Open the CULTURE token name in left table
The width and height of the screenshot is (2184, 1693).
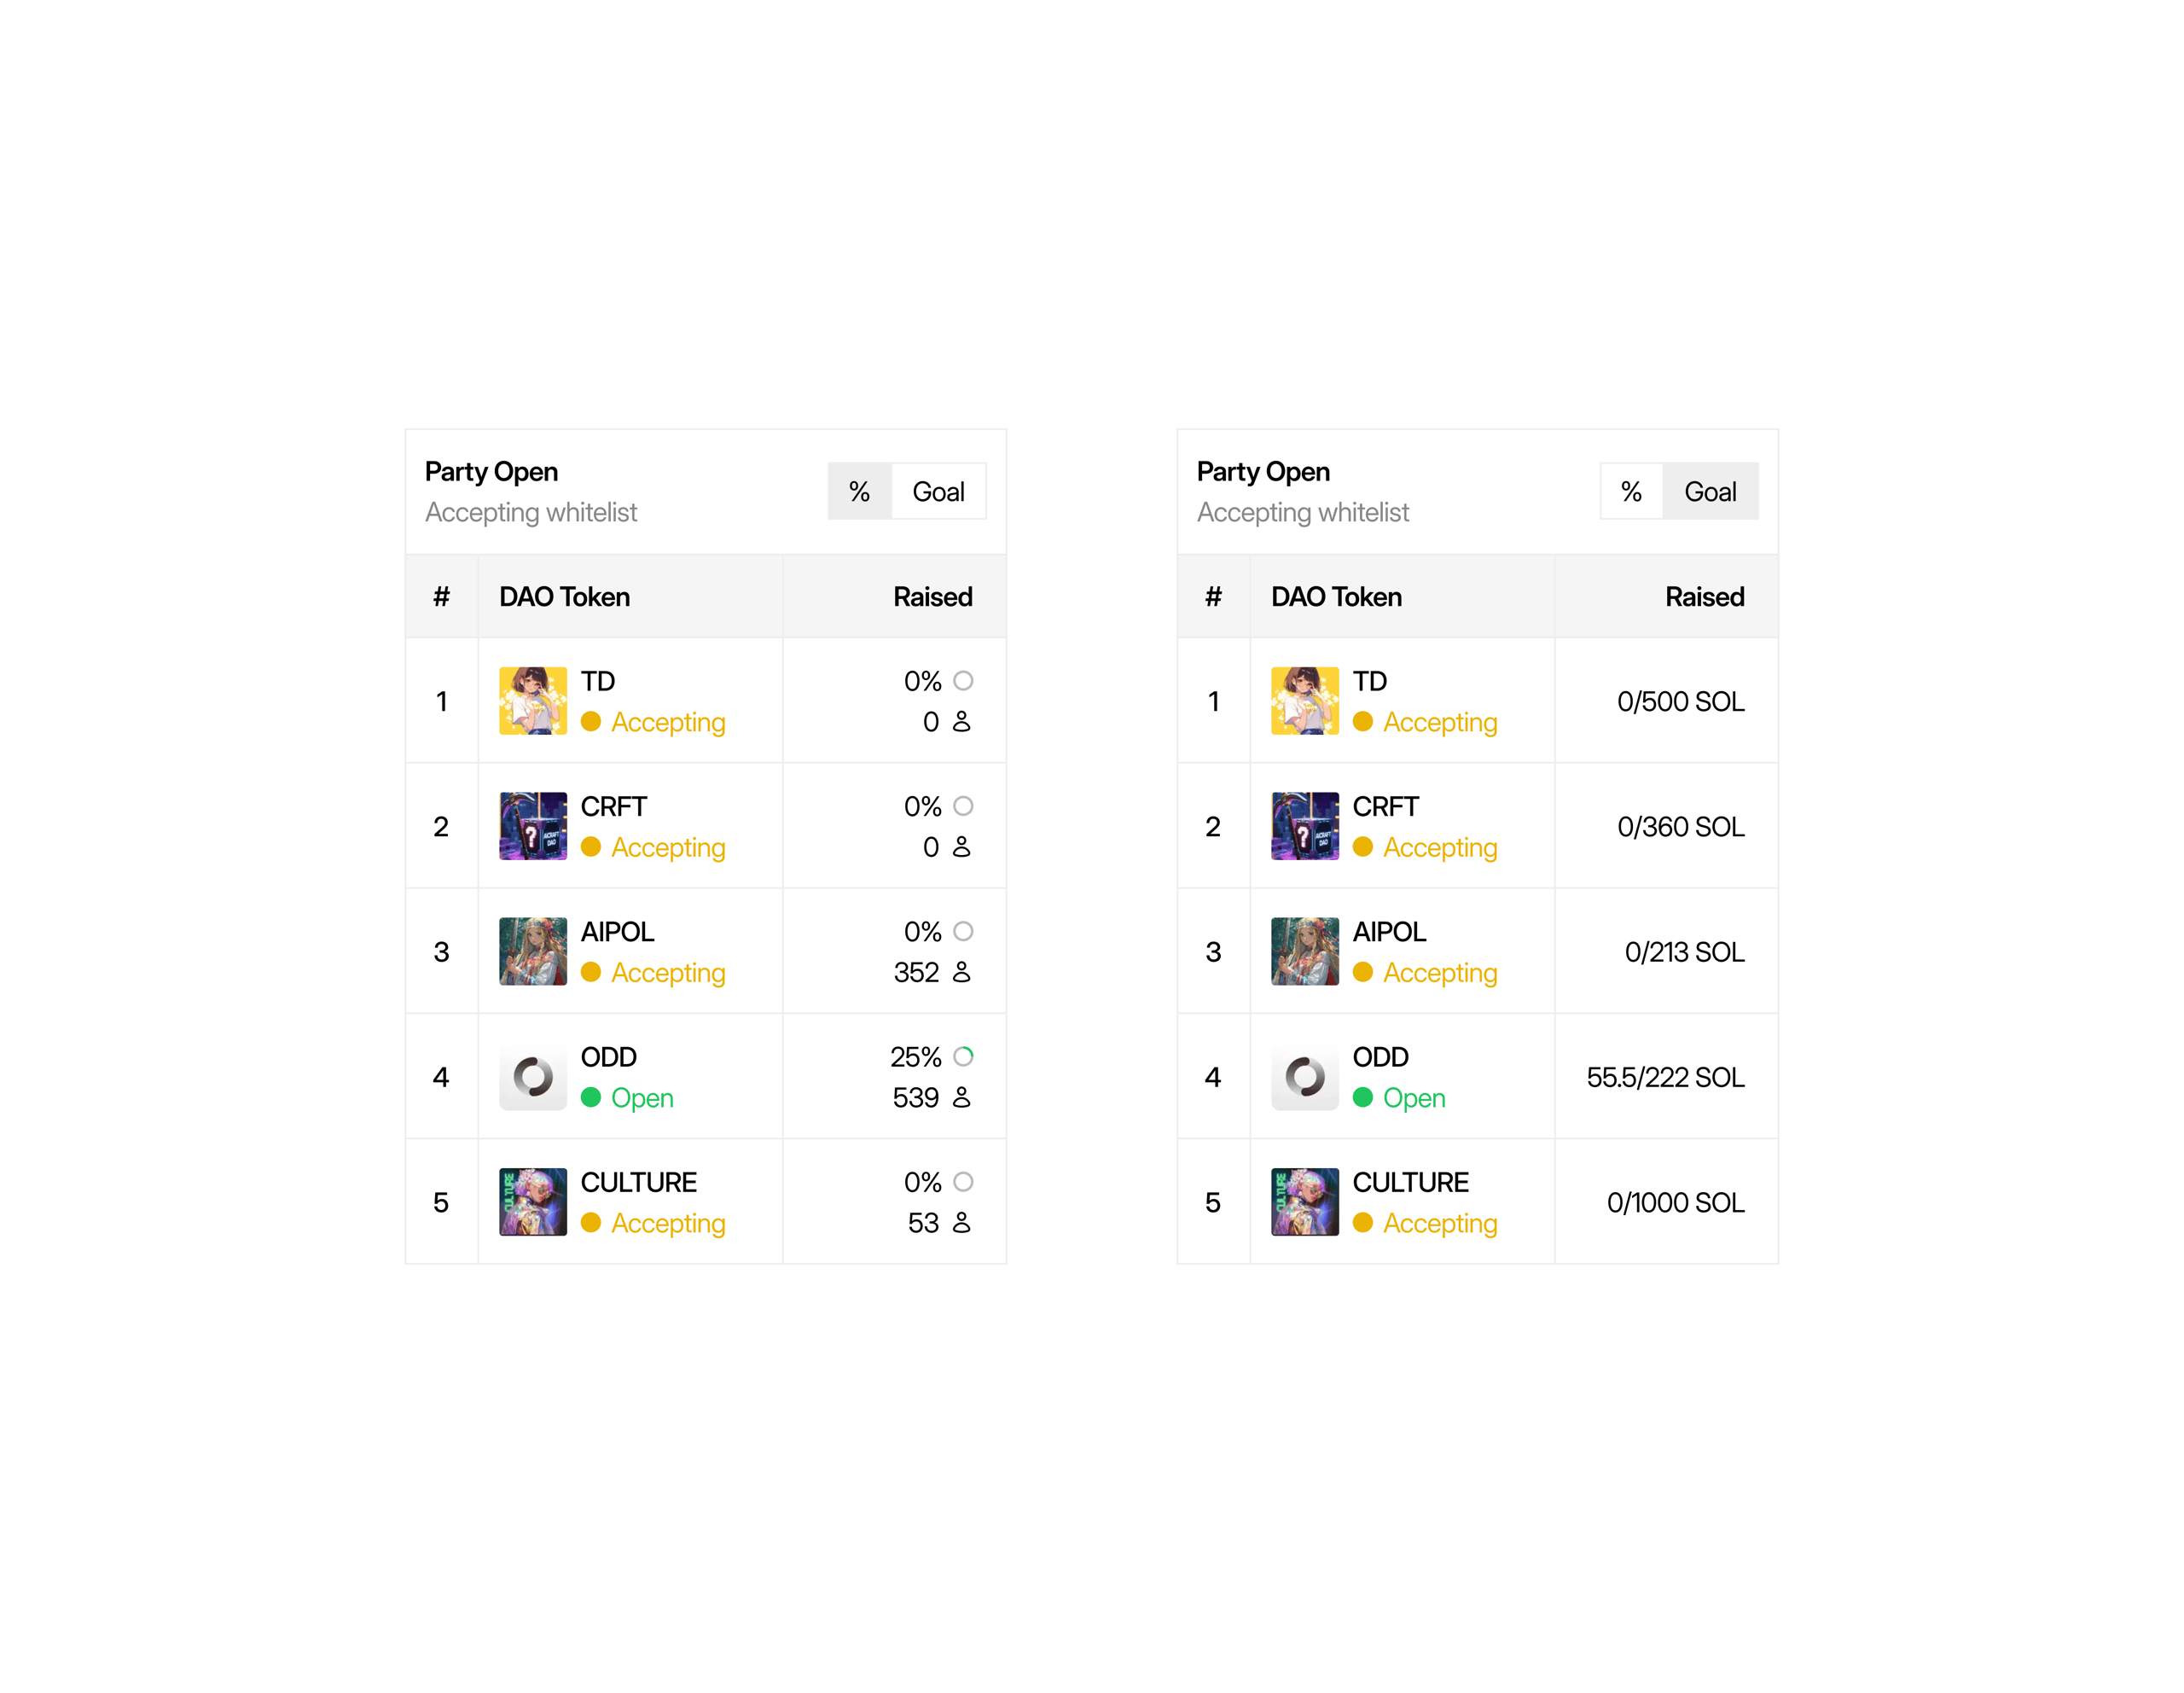(x=638, y=1182)
